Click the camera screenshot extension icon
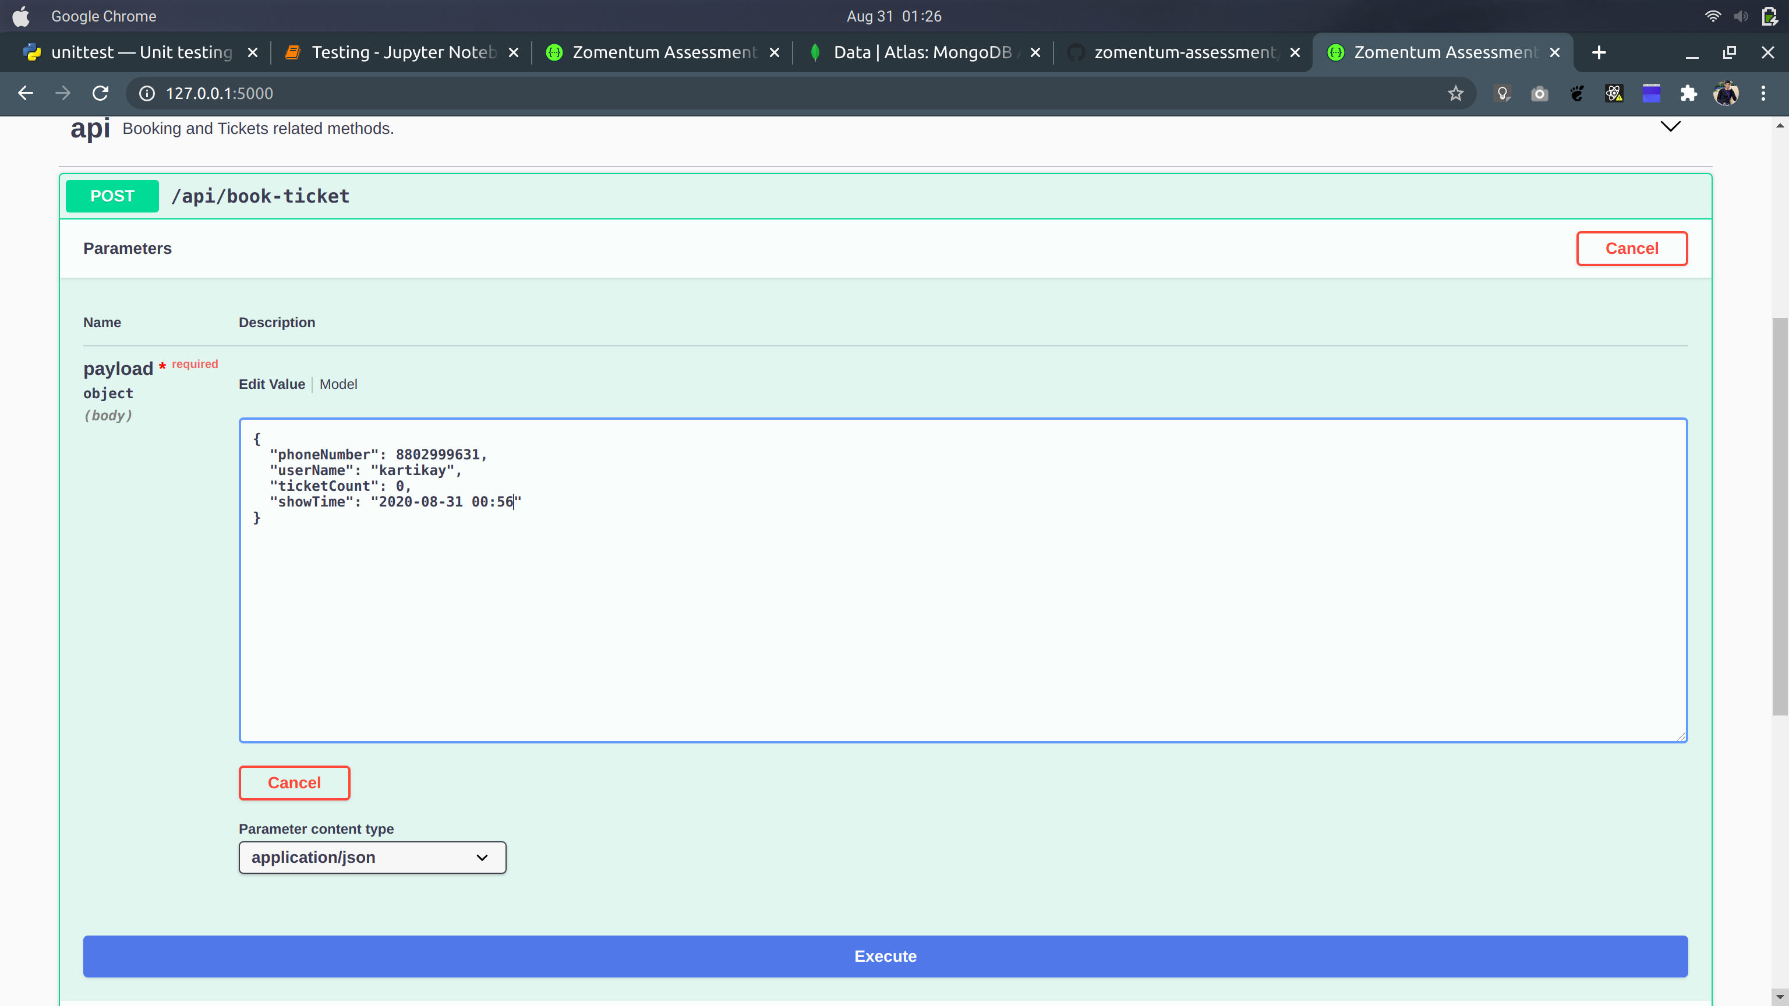Viewport: 1789px width, 1006px height. click(x=1539, y=93)
